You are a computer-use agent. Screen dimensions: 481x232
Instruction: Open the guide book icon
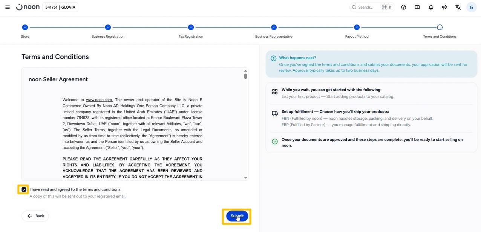click(x=417, y=7)
